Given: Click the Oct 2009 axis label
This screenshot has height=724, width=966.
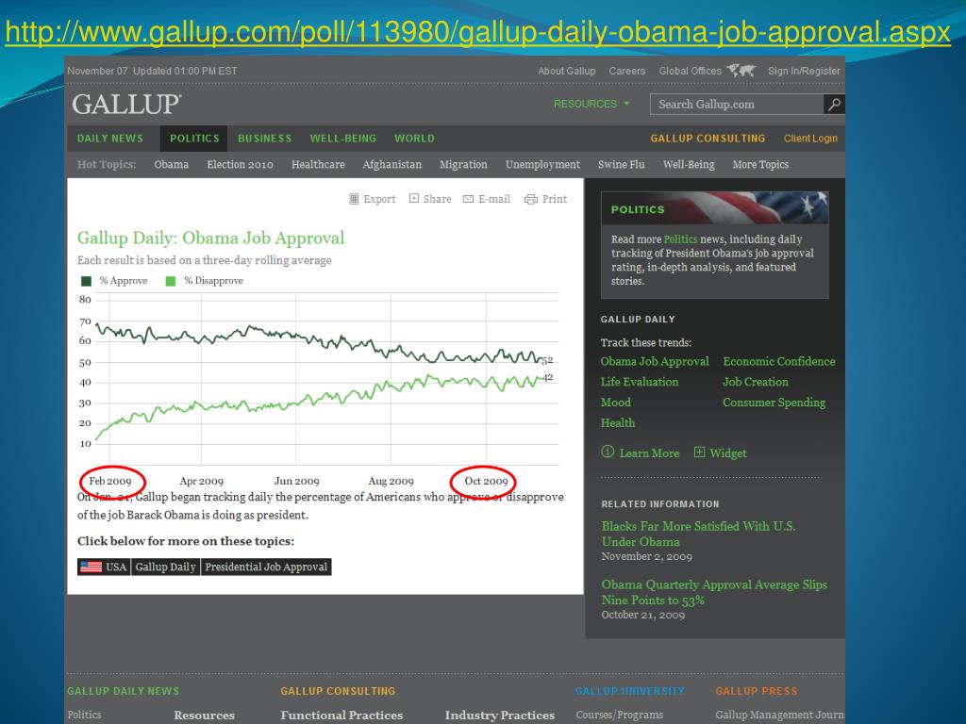Looking at the screenshot, I should pyautogui.click(x=486, y=481).
